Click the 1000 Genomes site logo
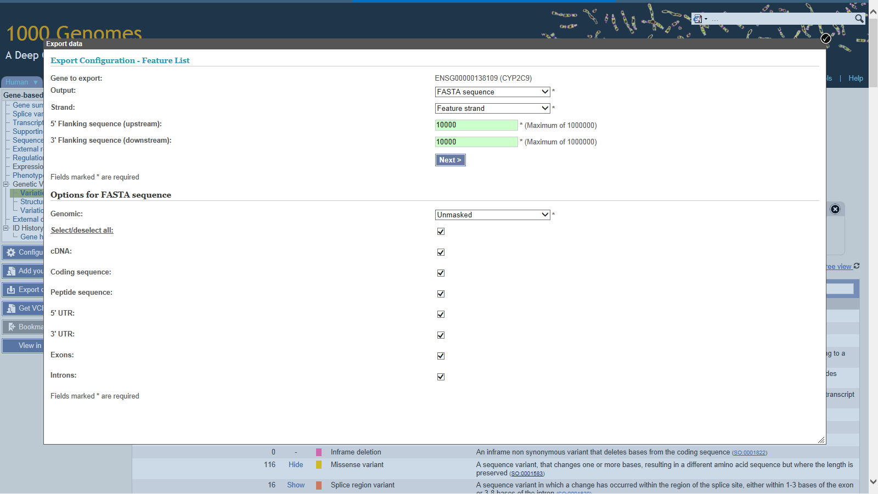878x494 pixels. click(x=74, y=33)
